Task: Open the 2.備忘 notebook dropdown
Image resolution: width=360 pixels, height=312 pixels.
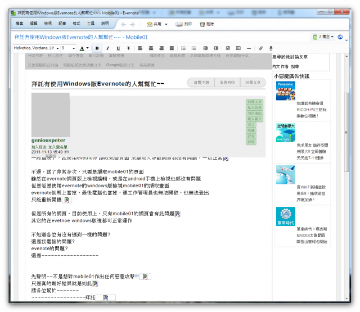Action: click(323, 37)
